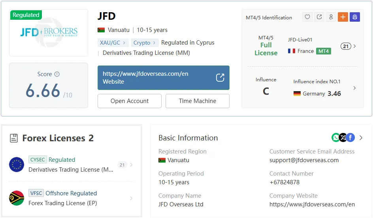Screen dimensions: 373x219
Task: Click the 6.66 score value
Action: 43,91
